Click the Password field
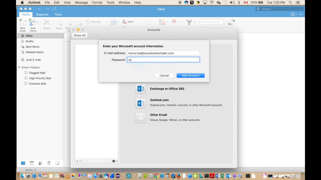 point(163,60)
